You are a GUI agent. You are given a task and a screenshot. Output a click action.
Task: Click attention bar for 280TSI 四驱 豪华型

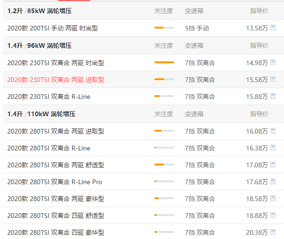(164, 232)
